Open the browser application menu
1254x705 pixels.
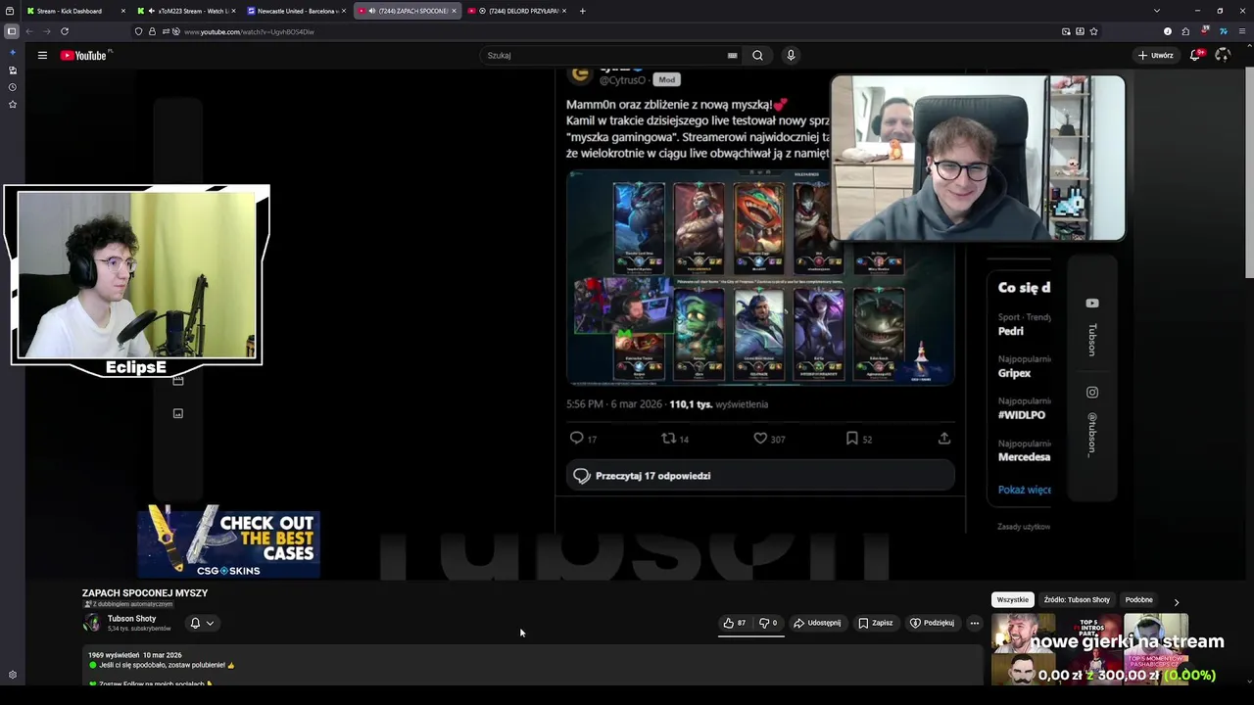(x=1241, y=31)
